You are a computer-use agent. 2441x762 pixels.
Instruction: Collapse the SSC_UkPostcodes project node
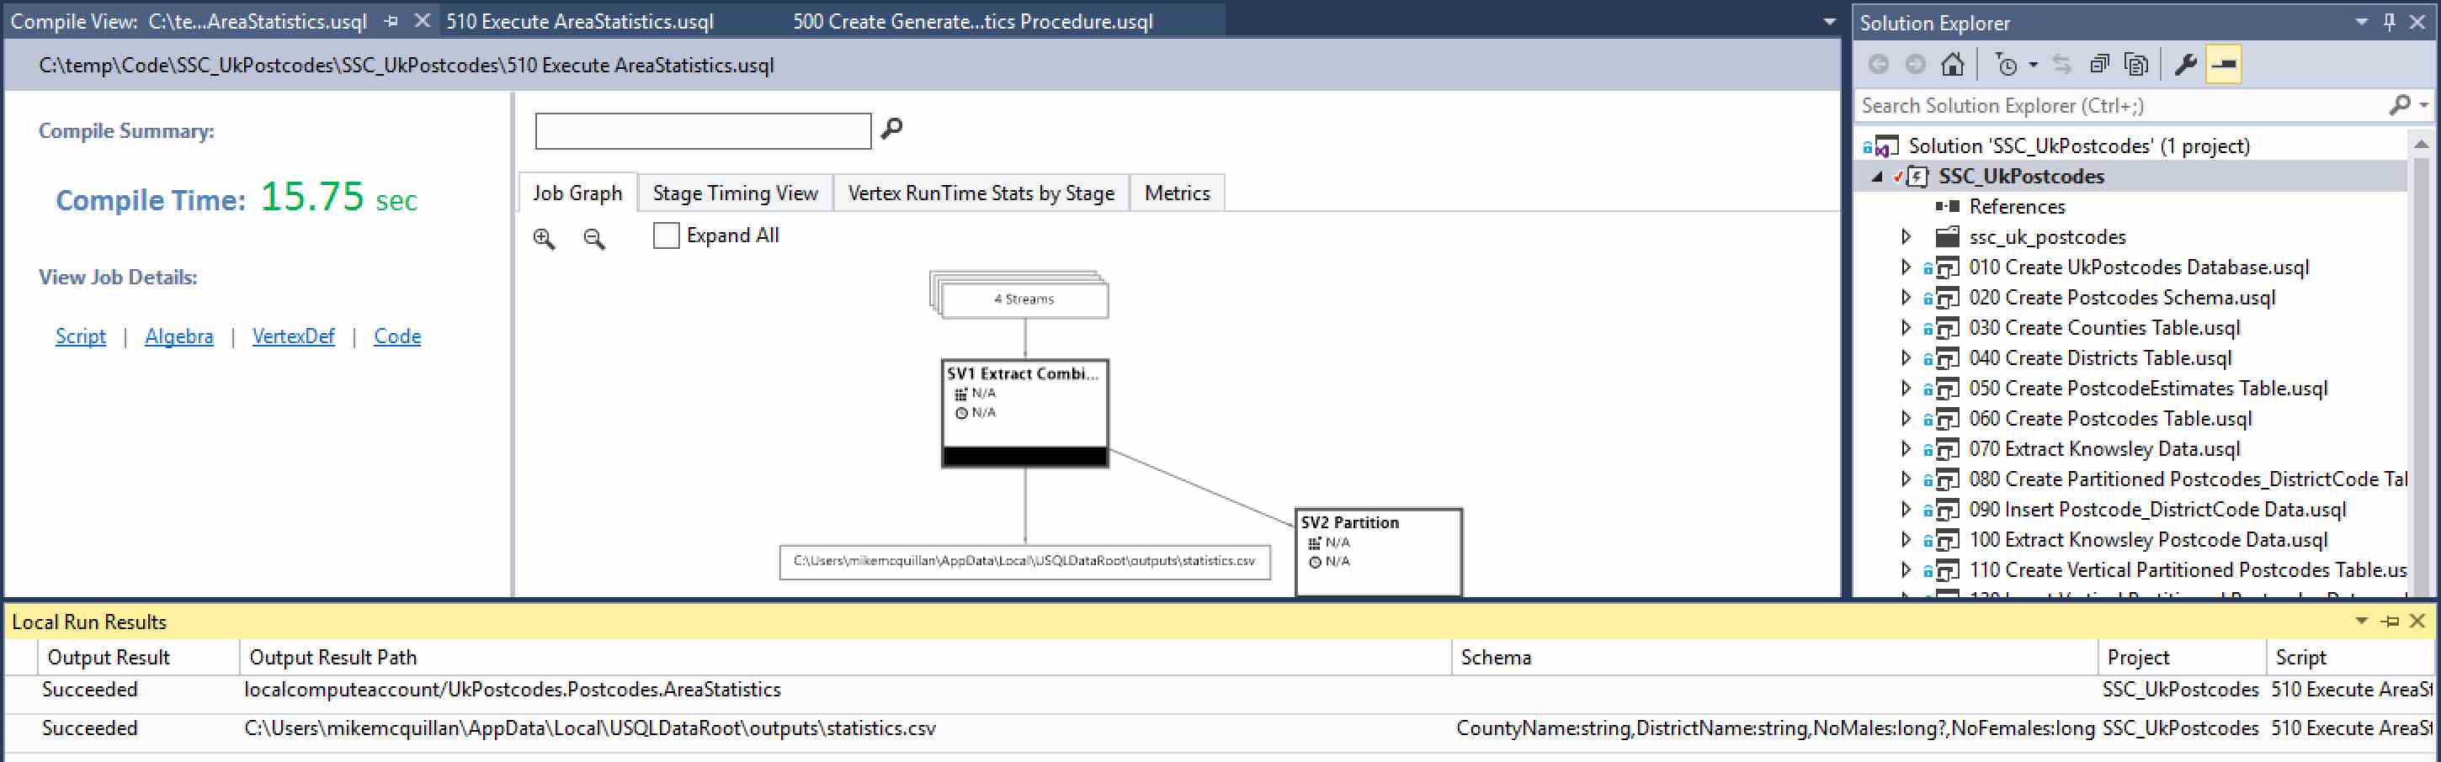pos(1877,176)
